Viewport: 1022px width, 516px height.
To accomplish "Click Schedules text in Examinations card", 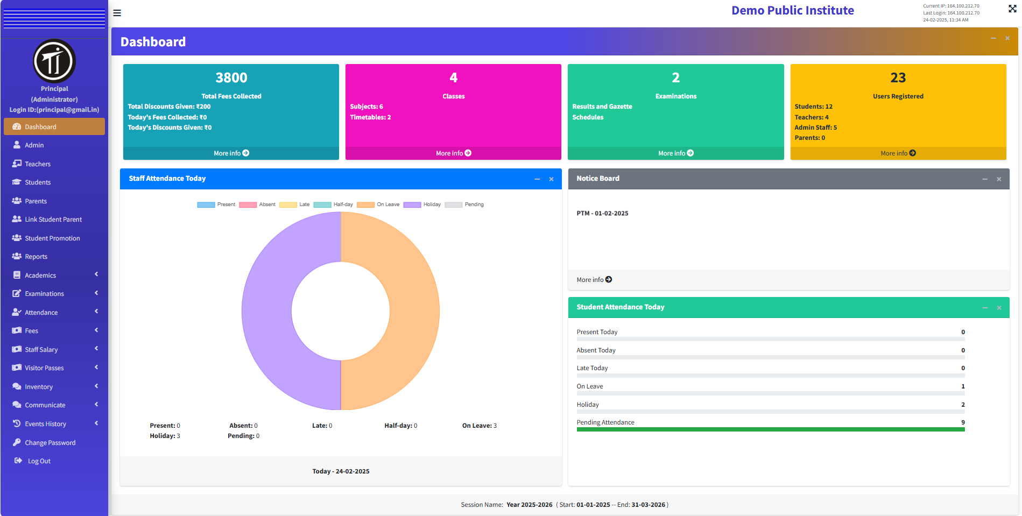I will click(x=588, y=117).
